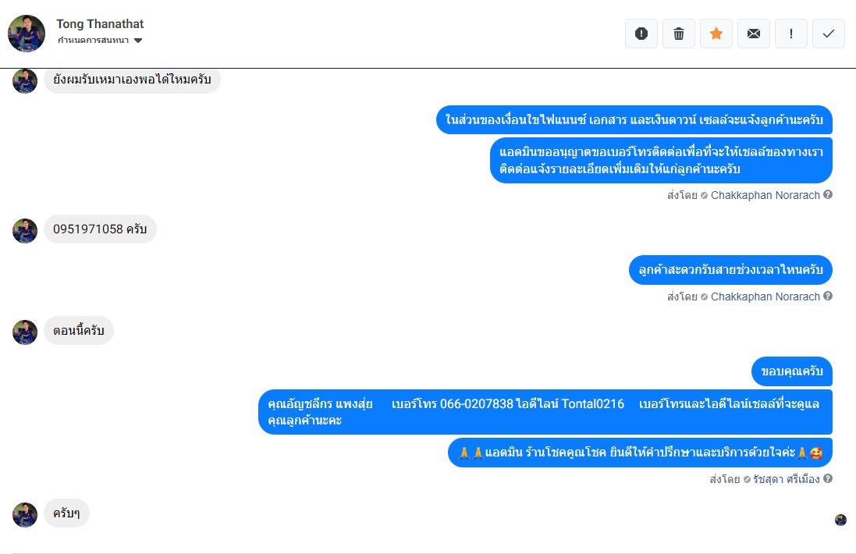Select the message containing Line ID Tontal0216
Image resolution: width=856 pixels, height=554 pixels.
click(x=545, y=412)
